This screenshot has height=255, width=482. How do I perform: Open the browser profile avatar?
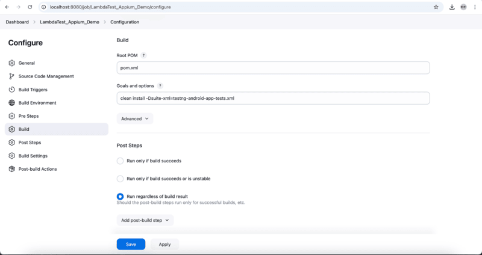click(463, 7)
